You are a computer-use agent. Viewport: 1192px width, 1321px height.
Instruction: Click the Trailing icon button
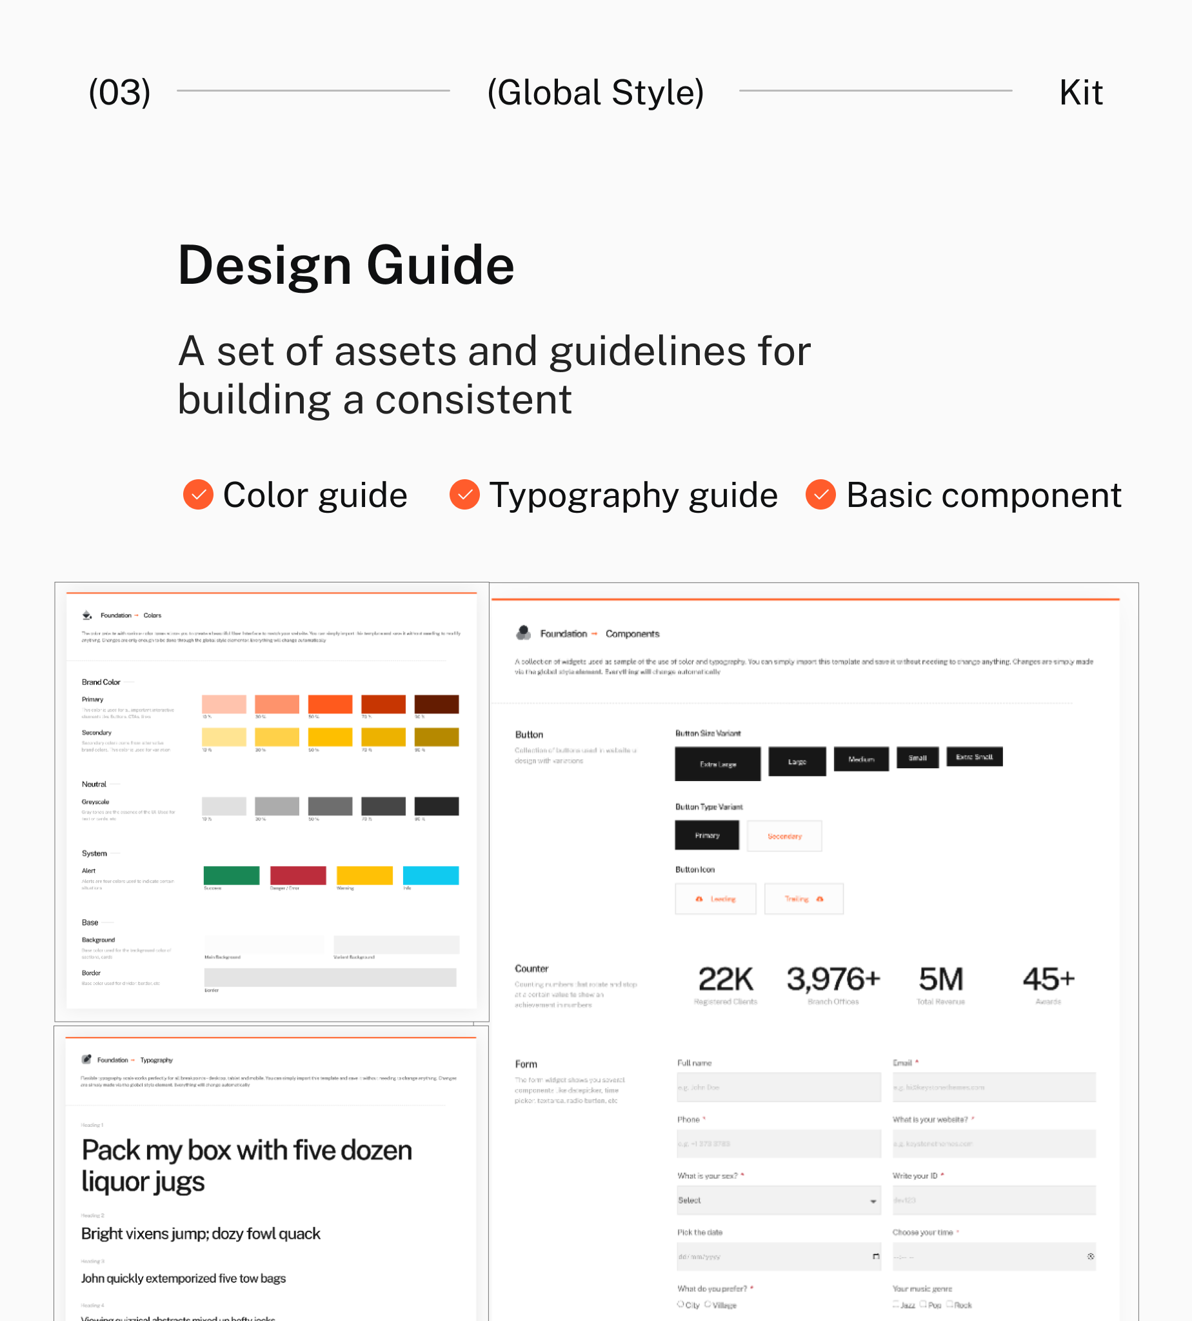[x=804, y=899]
